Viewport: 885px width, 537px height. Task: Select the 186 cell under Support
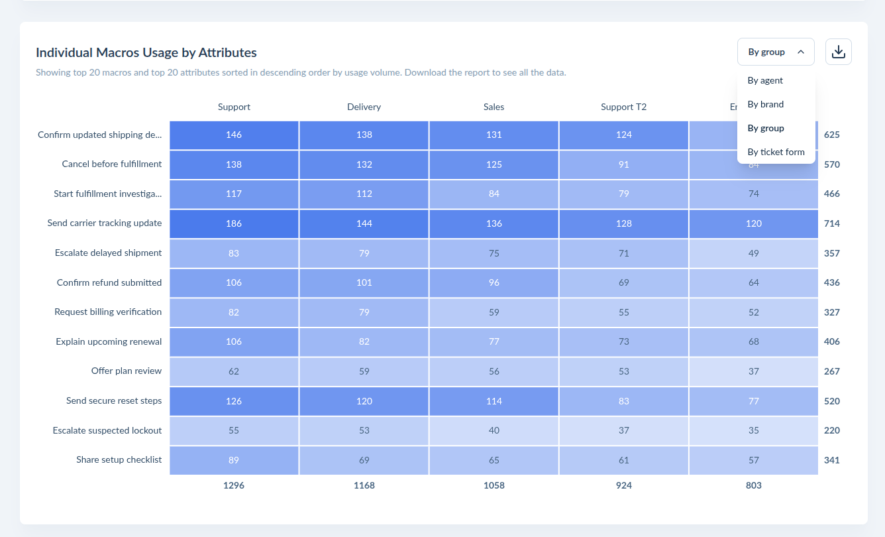[234, 223]
